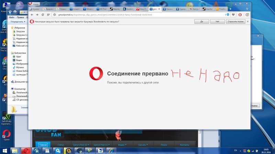Click Нет in the downloads prompt
Viewport: 275px width, 154px height.
[218, 22]
